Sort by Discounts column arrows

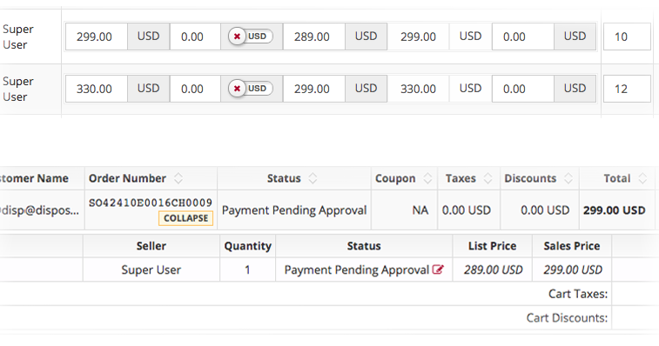pos(568,178)
